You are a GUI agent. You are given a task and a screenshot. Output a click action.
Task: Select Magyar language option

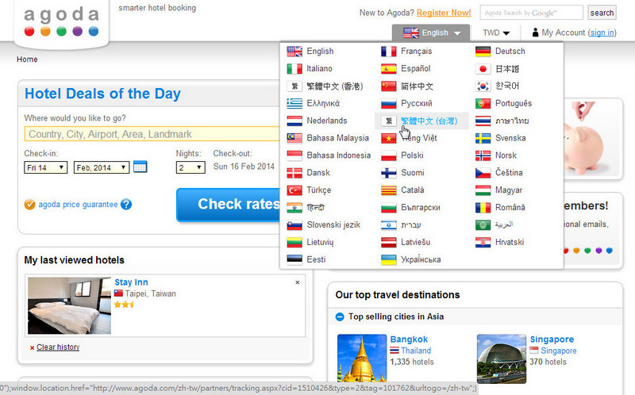pos(509,190)
